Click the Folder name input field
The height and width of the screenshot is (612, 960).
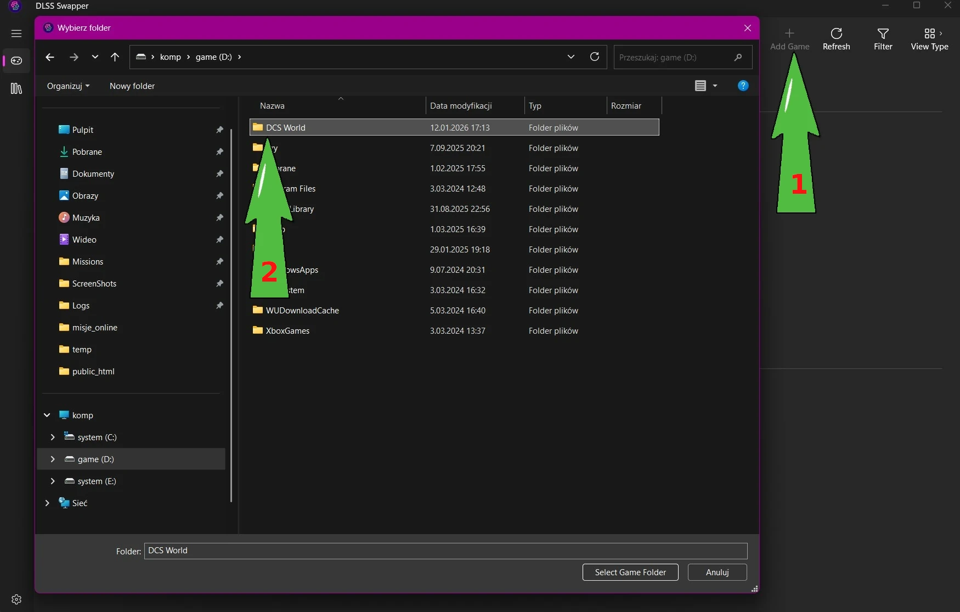click(445, 551)
